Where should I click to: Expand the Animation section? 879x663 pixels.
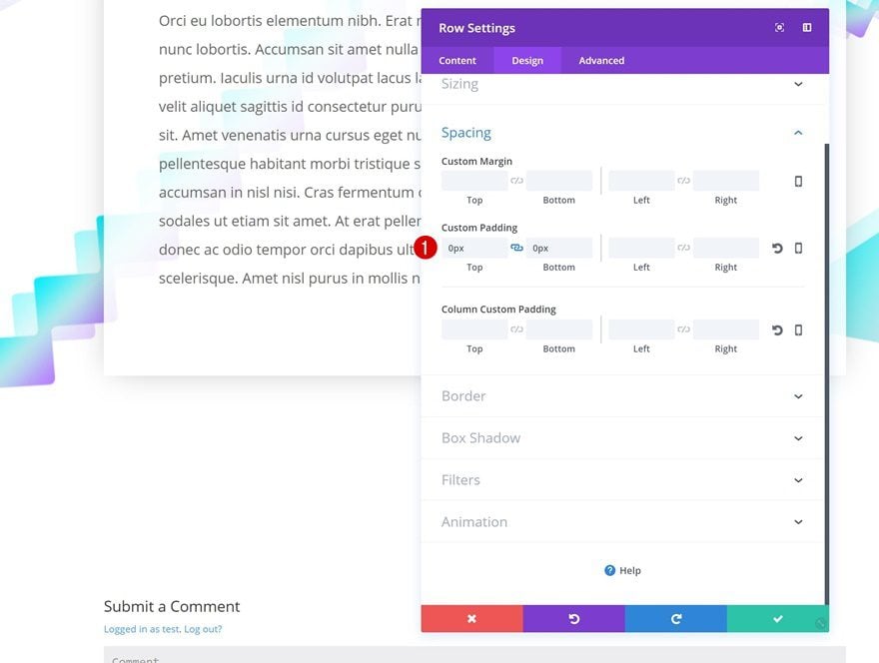tap(798, 522)
